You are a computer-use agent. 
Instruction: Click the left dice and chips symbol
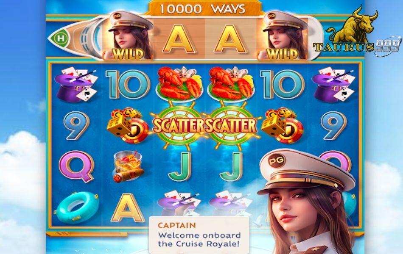128,125
